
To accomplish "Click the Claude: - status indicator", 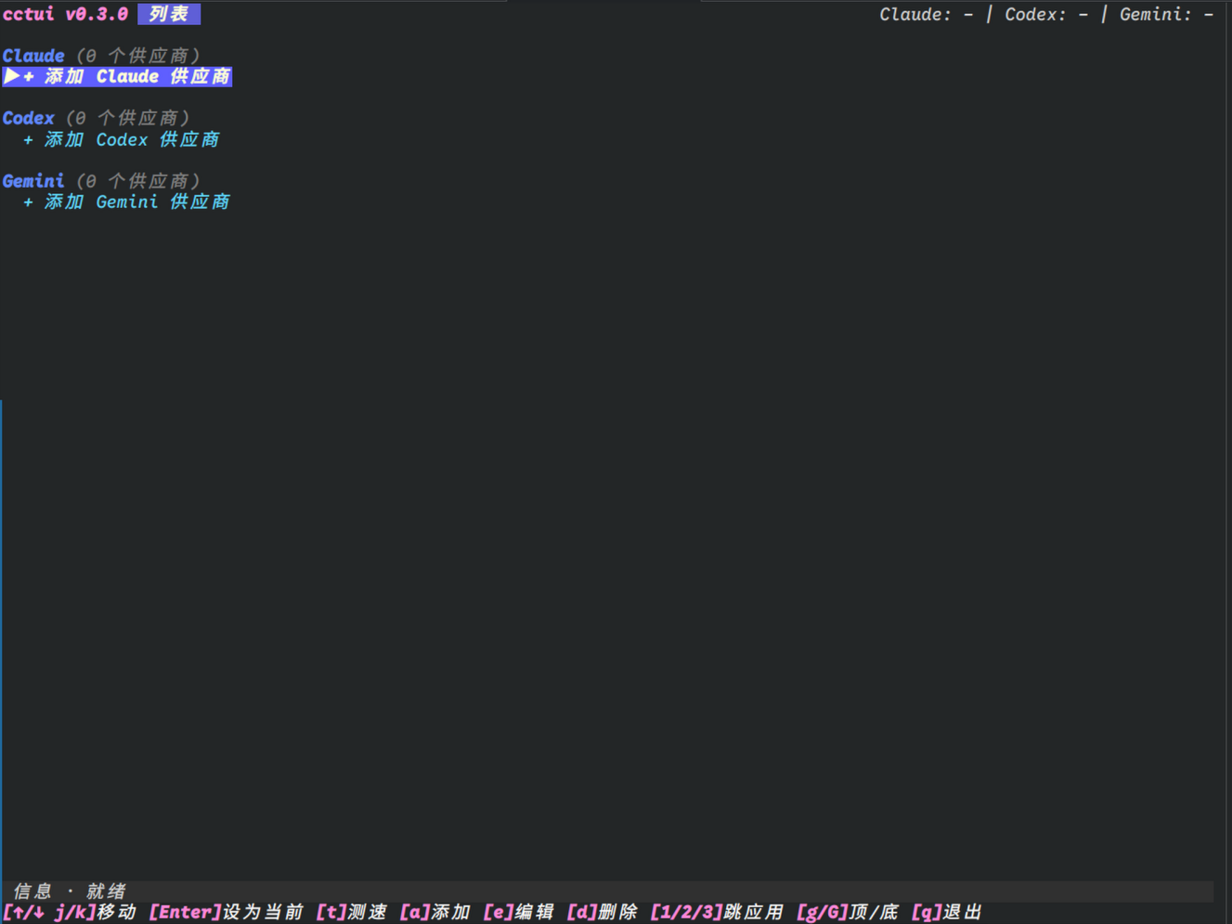I will coord(927,14).
